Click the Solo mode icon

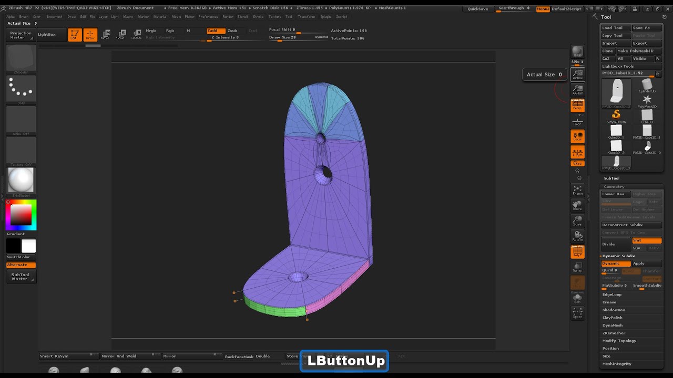tap(577, 299)
